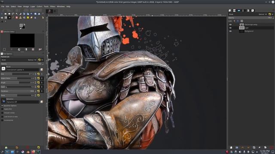Swap foreground and background colors arrow
The height and width of the screenshot is (154, 275).
pyautogui.click(x=24, y=25)
